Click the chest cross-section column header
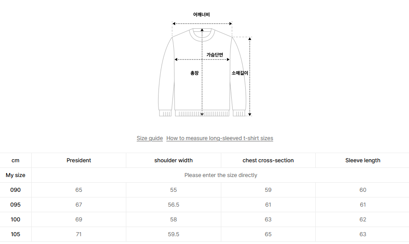Viewport: 409px width, 244px height. [268, 160]
